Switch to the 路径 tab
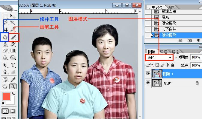 coord(175,52)
